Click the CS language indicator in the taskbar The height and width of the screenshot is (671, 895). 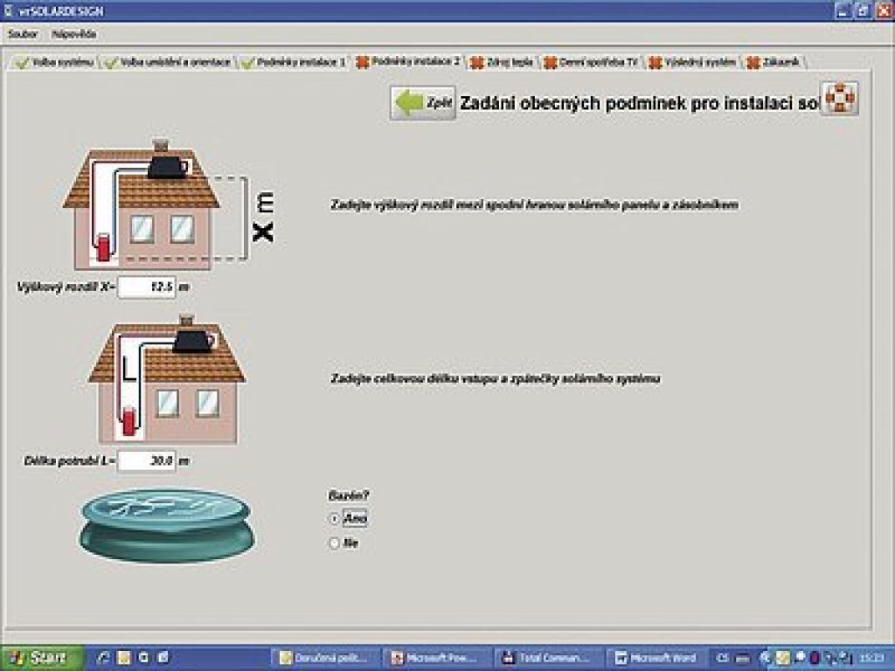(x=723, y=659)
